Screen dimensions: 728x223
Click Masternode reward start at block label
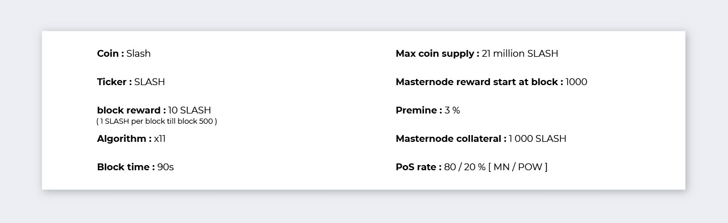479,82
